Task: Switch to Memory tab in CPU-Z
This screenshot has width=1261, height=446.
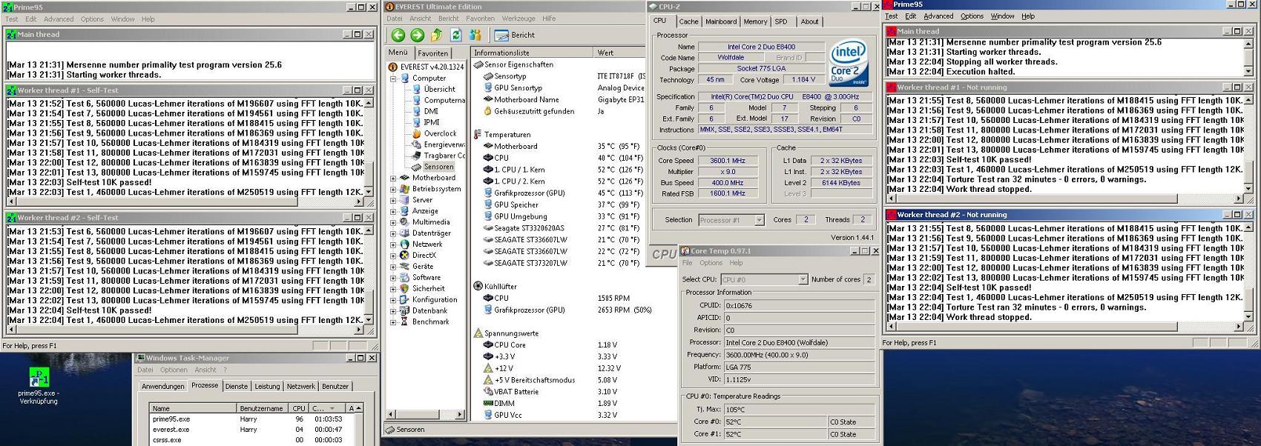Action: point(755,21)
